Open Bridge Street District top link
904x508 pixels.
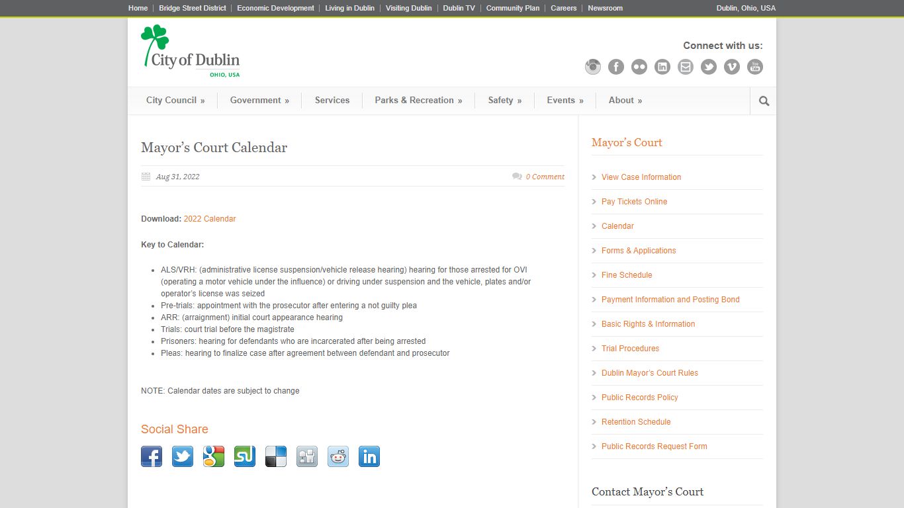193,8
